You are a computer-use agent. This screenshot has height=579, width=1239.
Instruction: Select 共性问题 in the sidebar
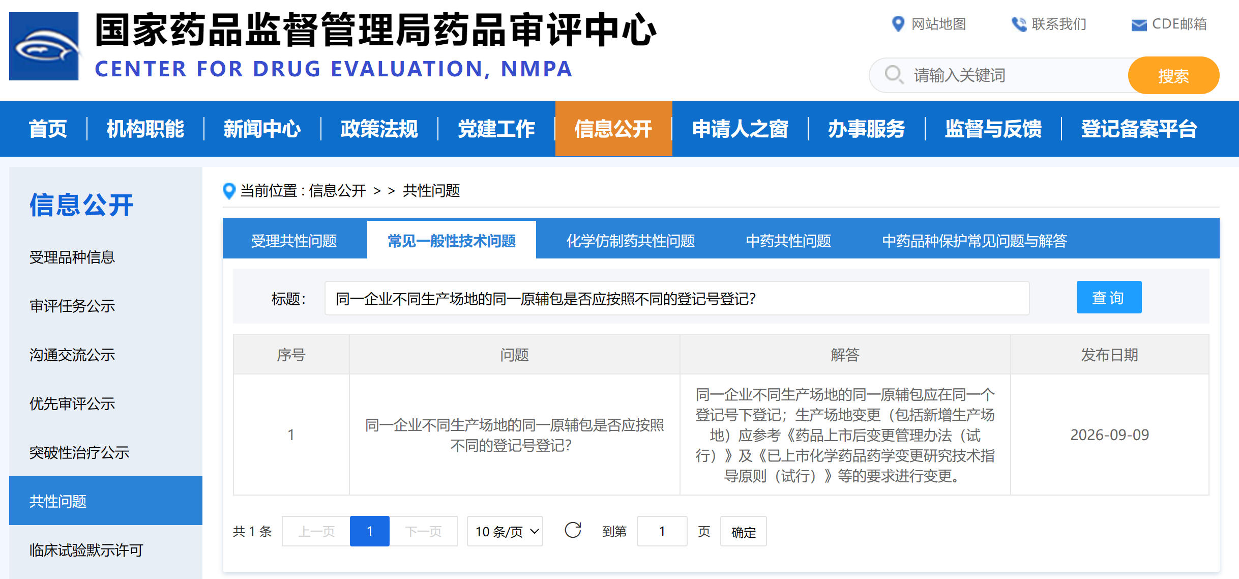coord(106,501)
